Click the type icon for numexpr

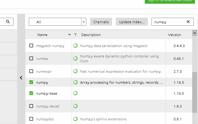[x=75, y=71]
